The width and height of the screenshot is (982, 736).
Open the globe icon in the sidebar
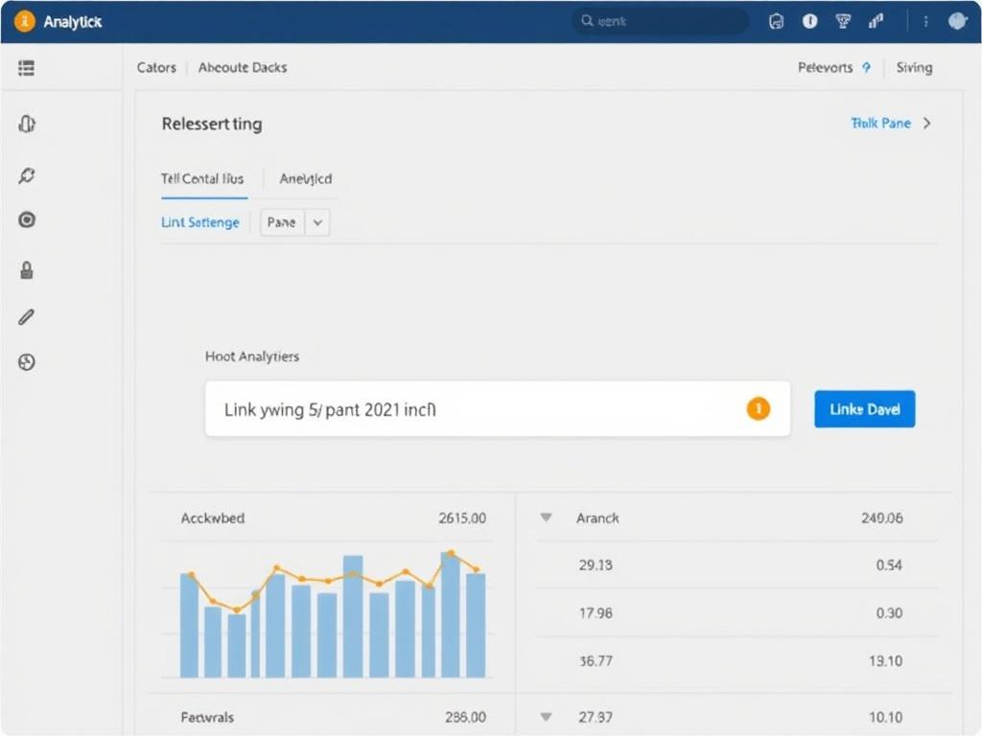26,362
